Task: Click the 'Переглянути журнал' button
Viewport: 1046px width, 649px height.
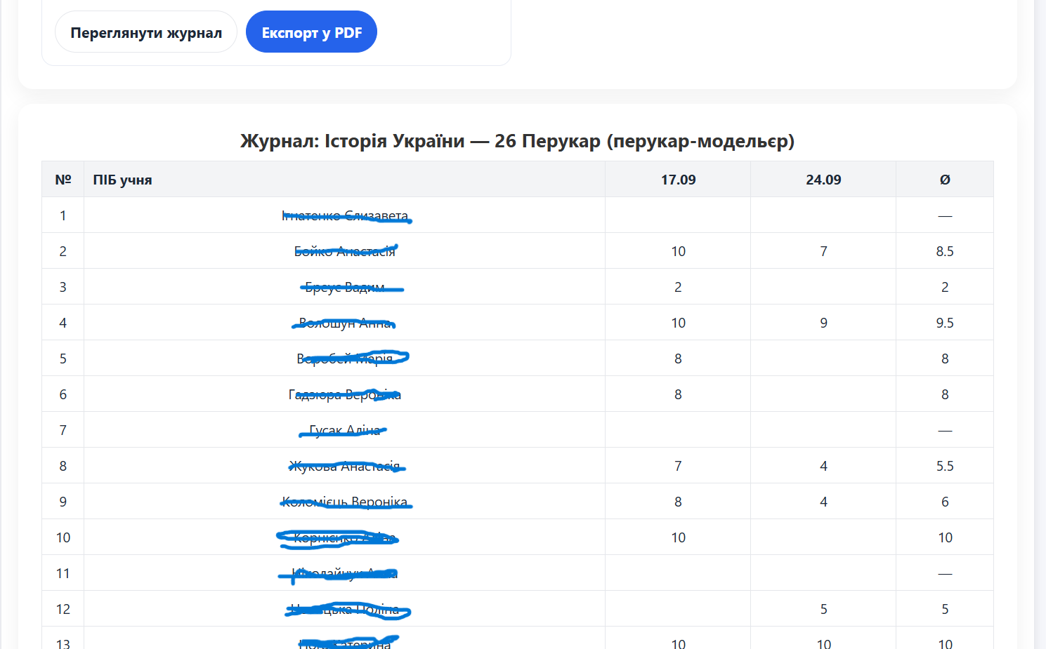Action: [x=146, y=32]
